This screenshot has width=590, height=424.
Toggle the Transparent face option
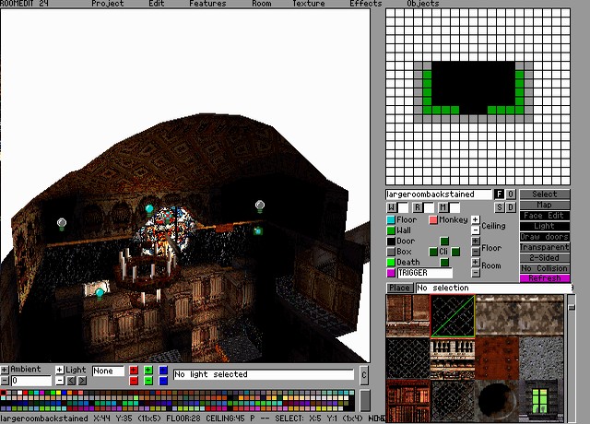pyautogui.click(x=545, y=247)
